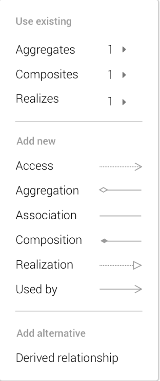Expand the Composites submenu arrow
Viewport: 160px width, 381px height.
(124, 75)
